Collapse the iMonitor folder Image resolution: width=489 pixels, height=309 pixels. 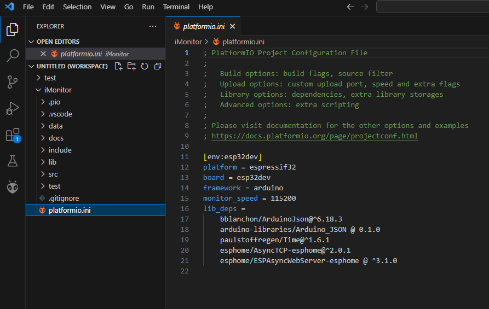[57, 90]
